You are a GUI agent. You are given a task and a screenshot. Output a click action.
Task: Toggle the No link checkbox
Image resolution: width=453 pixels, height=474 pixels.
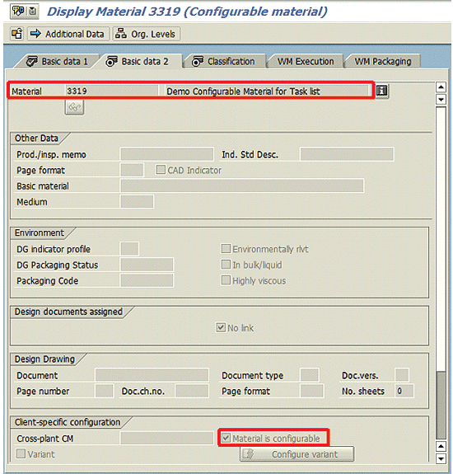pyautogui.click(x=221, y=327)
